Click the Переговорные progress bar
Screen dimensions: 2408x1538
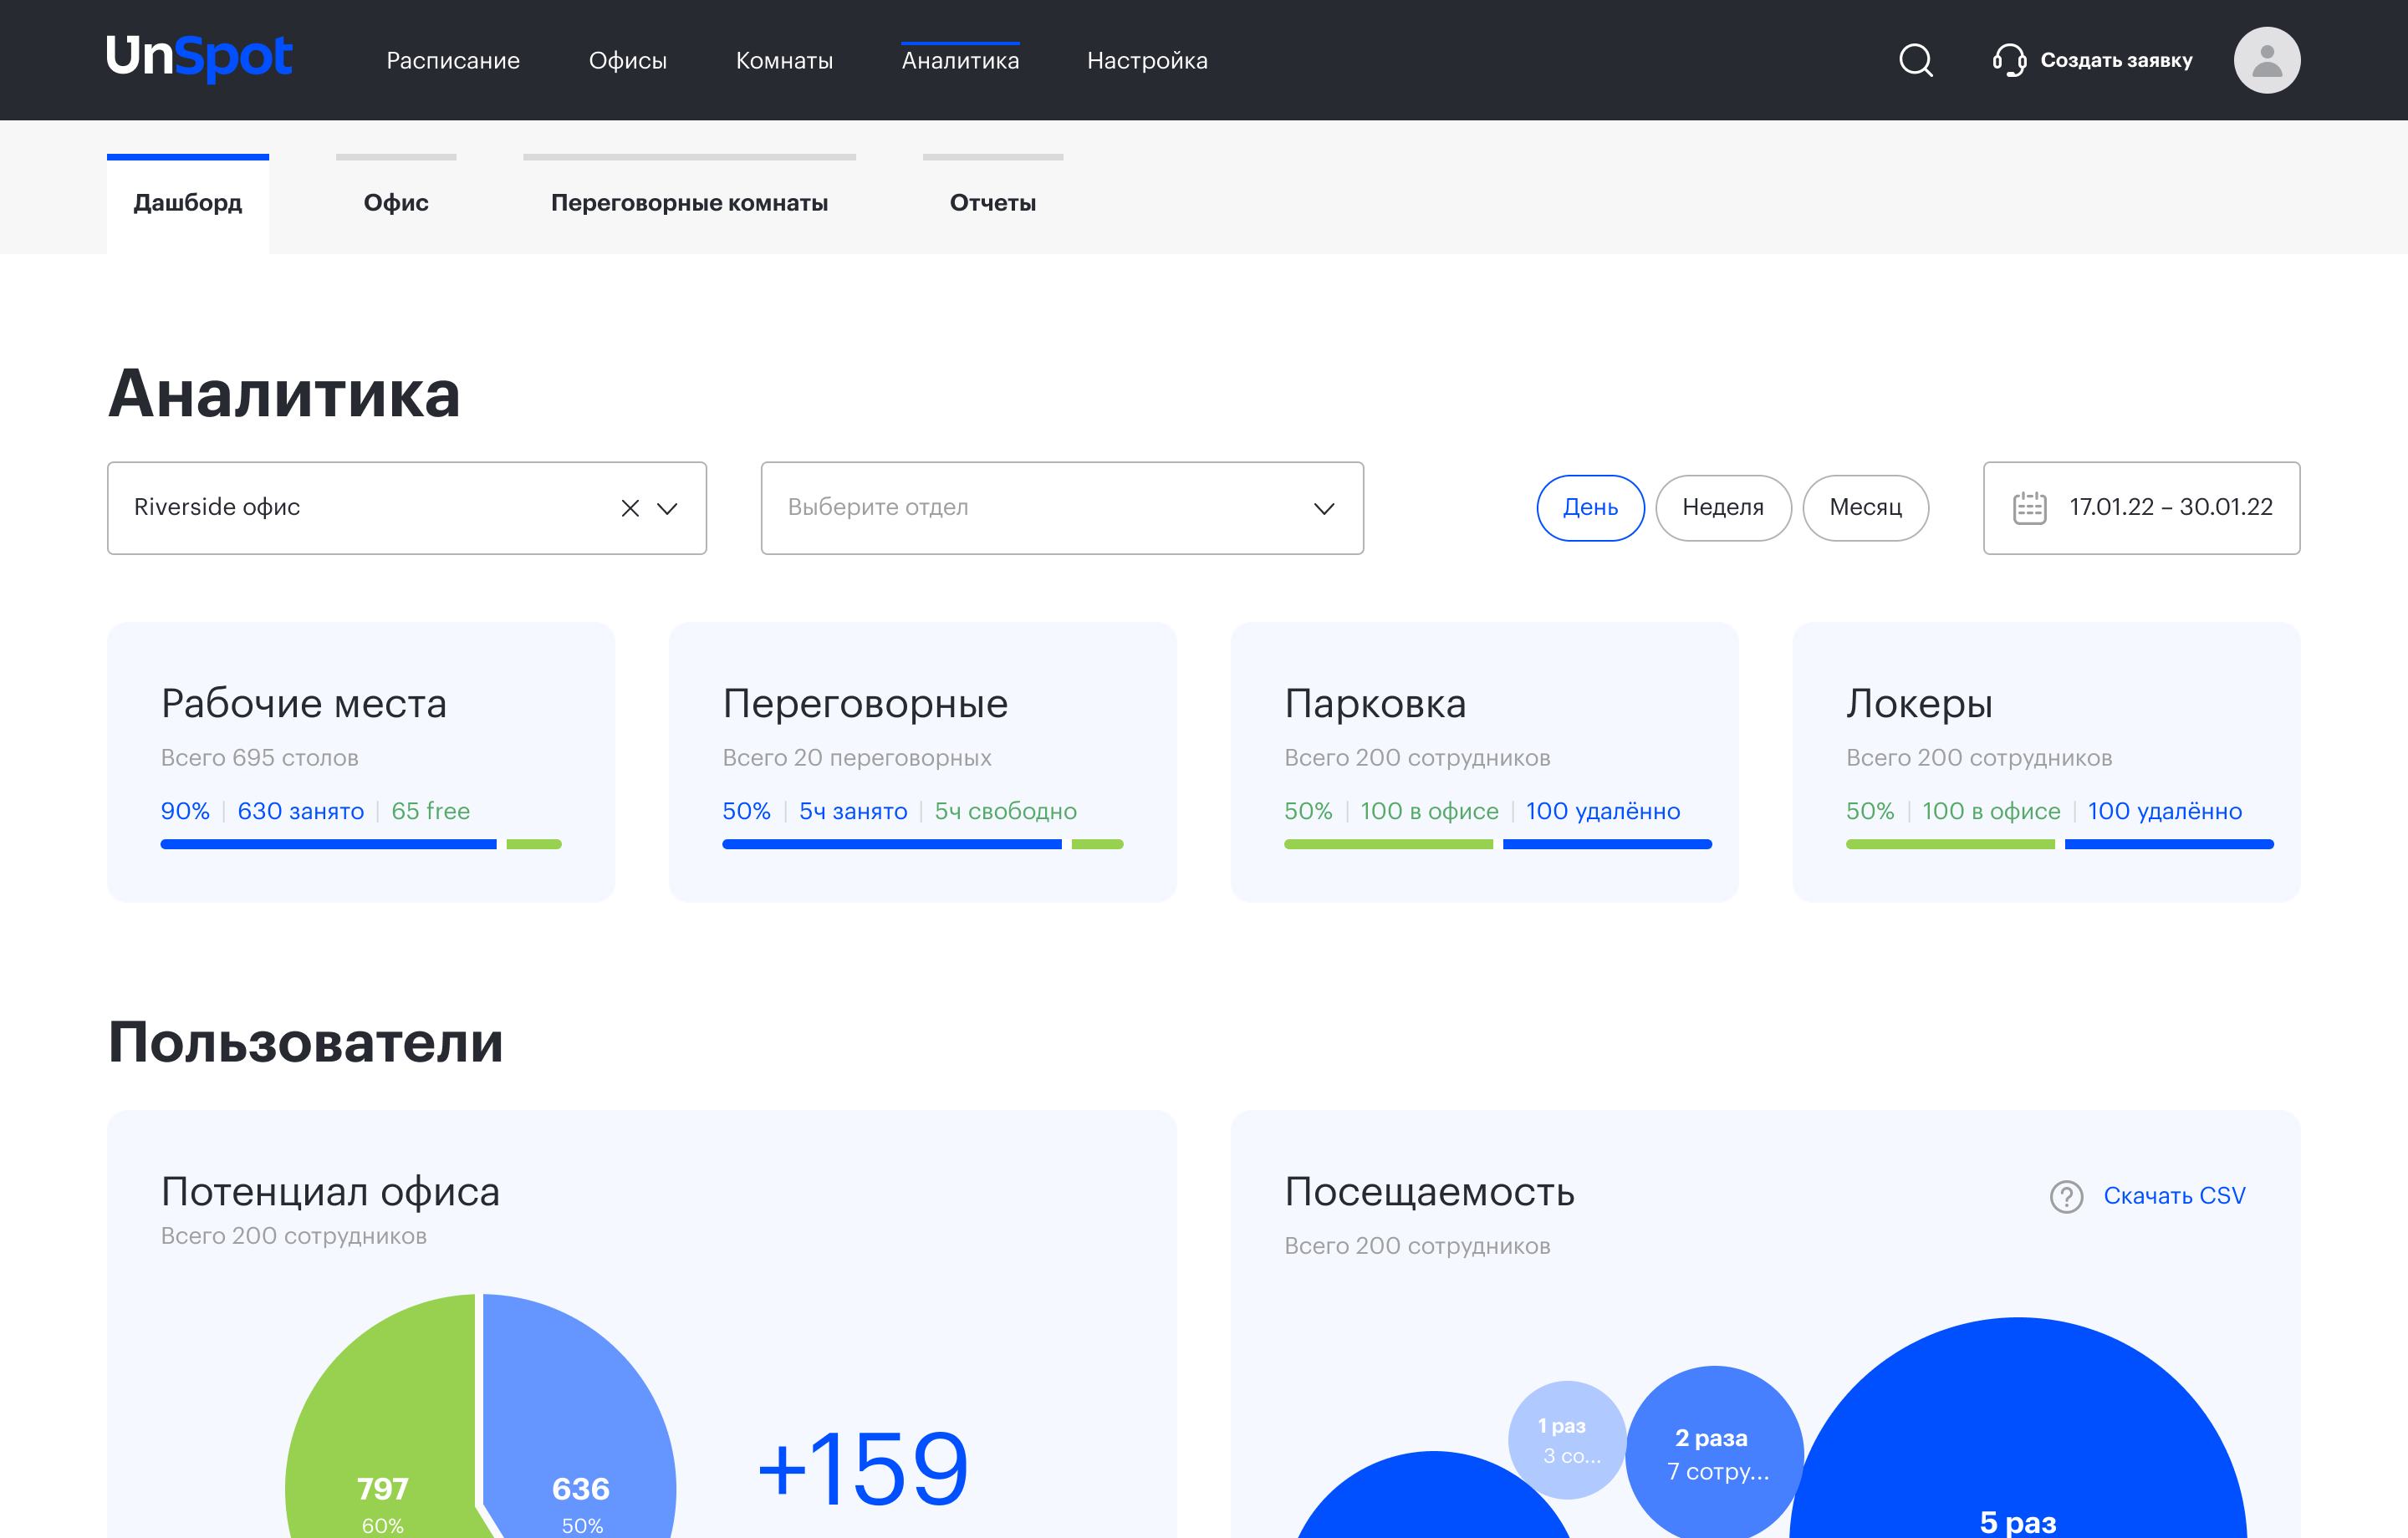click(923, 845)
